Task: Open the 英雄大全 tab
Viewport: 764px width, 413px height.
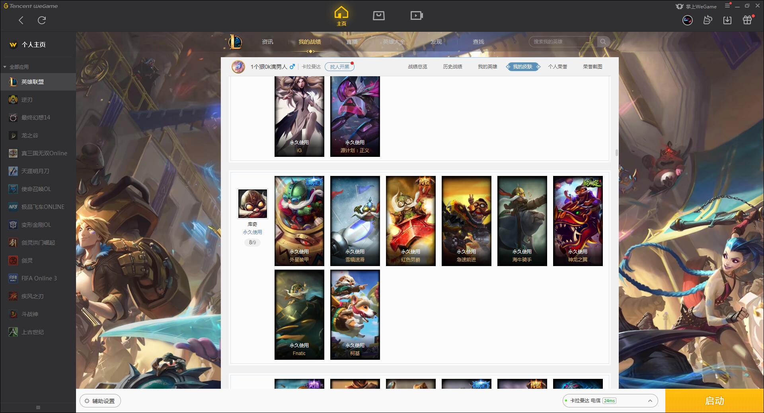Action: (394, 42)
